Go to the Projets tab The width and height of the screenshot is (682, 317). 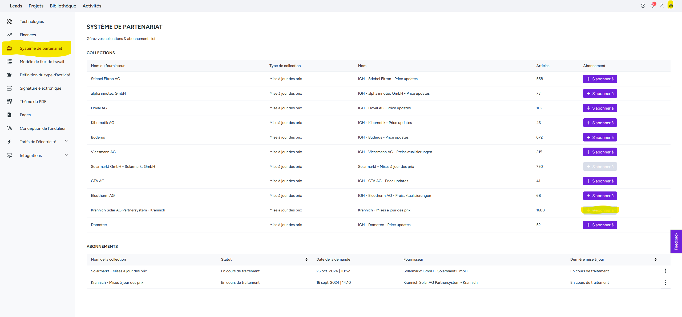point(36,6)
